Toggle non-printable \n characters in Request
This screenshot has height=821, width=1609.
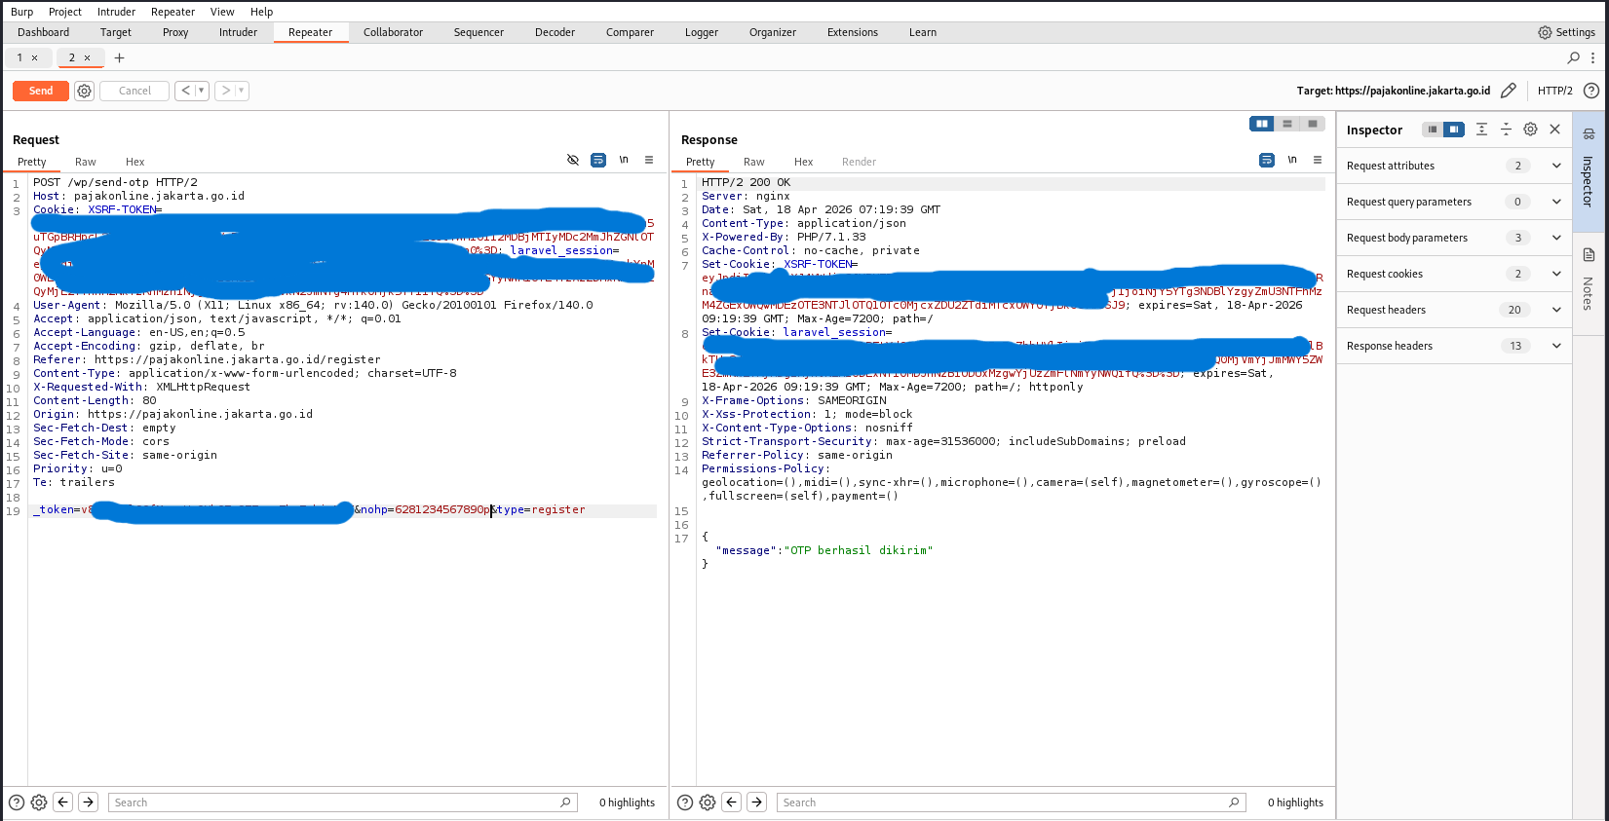[x=624, y=160]
